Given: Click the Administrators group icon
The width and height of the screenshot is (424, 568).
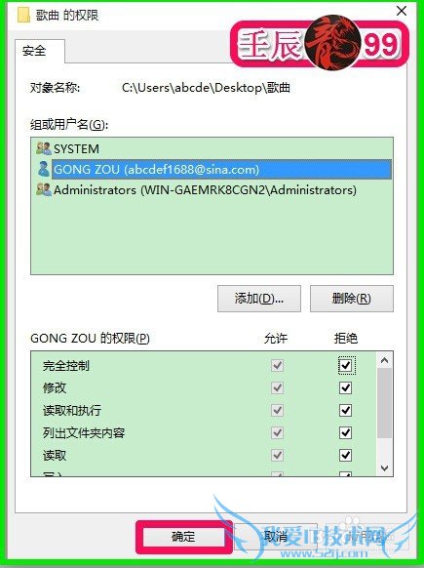Looking at the screenshot, I should (x=44, y=189).
